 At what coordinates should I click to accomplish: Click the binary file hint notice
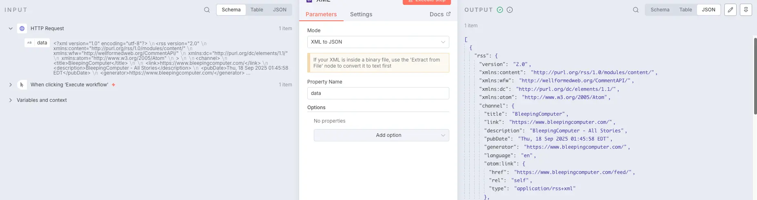point(378,63)
